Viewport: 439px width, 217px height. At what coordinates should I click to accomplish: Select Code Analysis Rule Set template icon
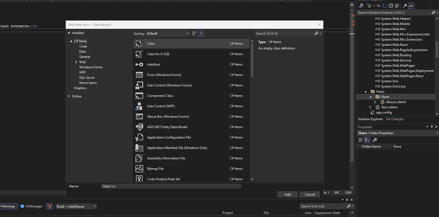(x=139, y=179)
